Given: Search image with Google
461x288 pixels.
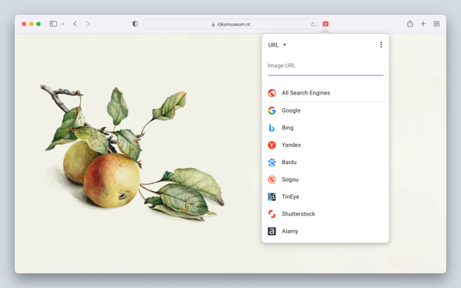Looking at the screenshot, I should point(291,110).
